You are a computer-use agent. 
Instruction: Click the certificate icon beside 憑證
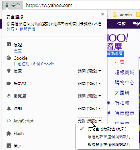click(9, 44)
